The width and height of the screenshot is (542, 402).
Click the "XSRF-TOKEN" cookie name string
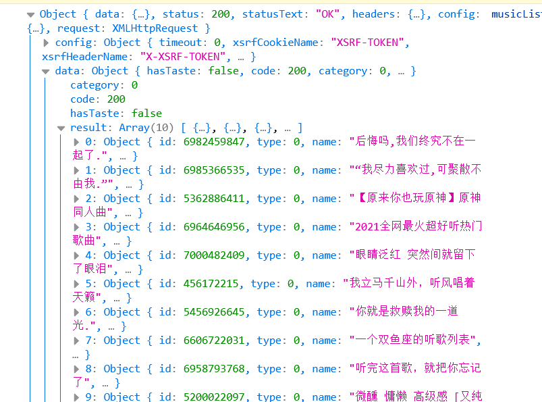click(367, 43)
